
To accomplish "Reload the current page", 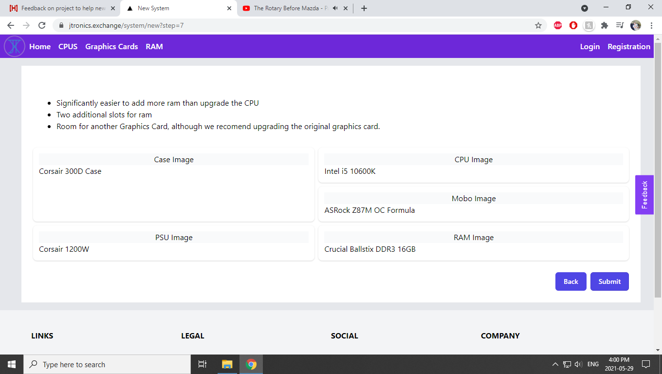I will point(42,25).
